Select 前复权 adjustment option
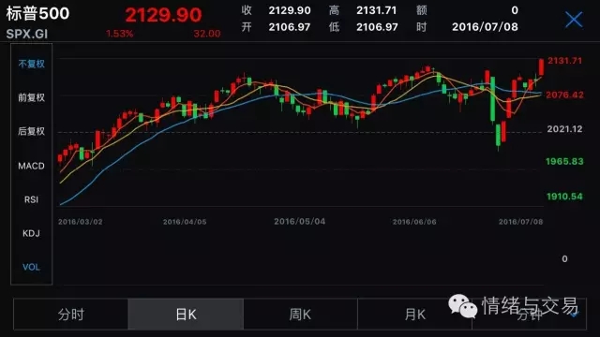 (x=31, y=97)
